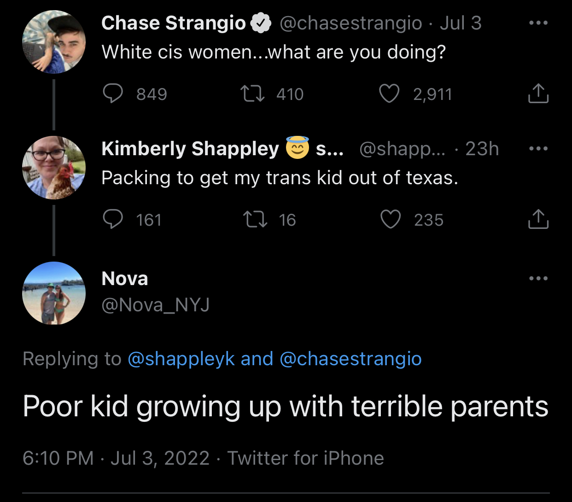This screenshot has width=572, height=502.
Task: Click the Chase Strangio display name
Action: tap(174, 23)
